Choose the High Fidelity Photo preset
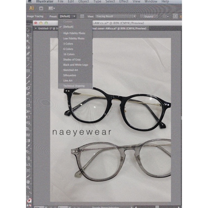 74,33
